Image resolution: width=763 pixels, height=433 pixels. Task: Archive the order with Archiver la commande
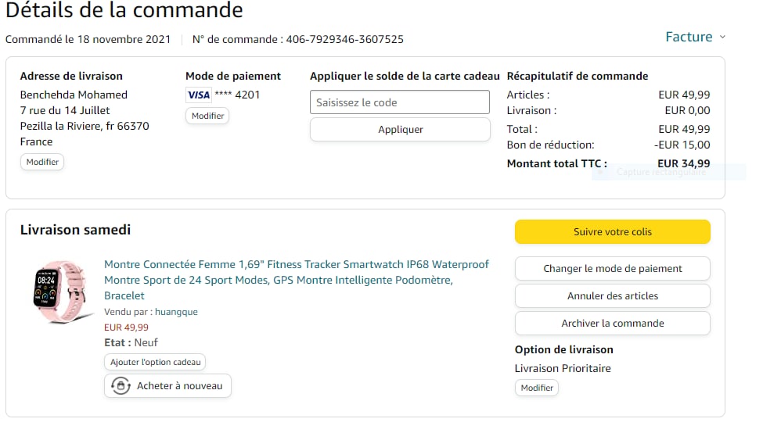612,323
